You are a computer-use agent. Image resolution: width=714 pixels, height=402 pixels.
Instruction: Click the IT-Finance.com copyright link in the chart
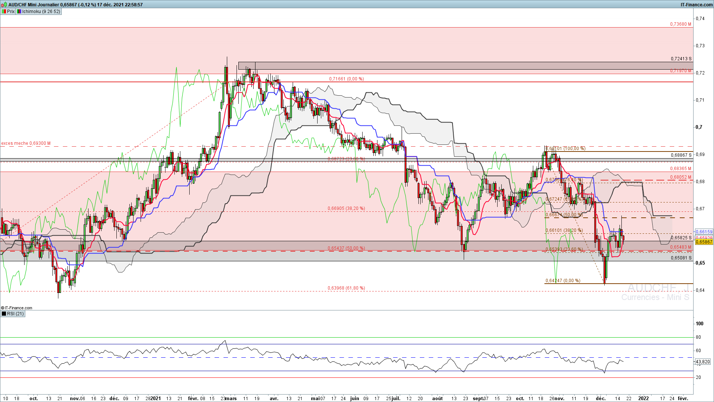coord(17,308)
